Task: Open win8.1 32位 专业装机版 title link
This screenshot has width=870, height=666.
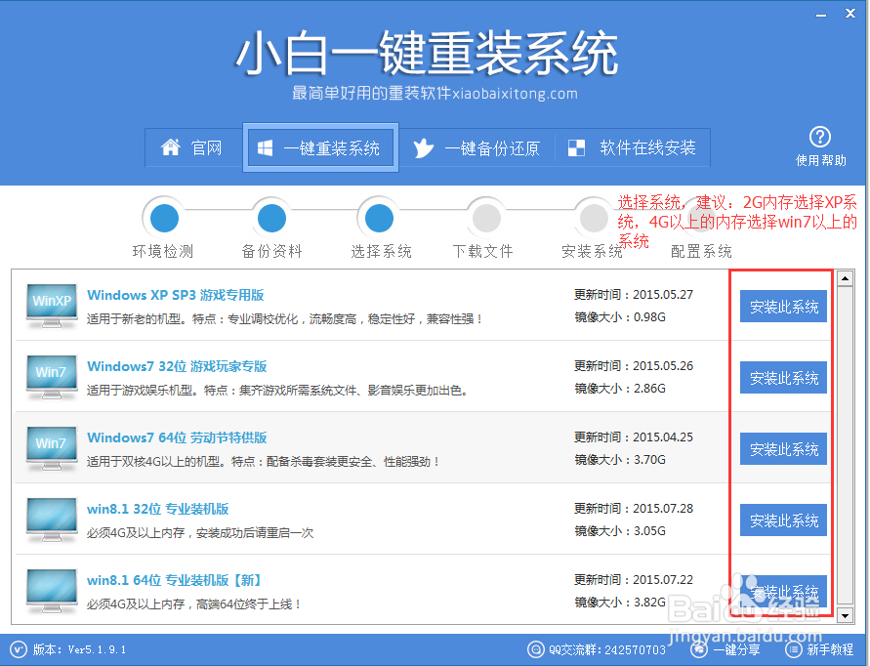Action: click(x=158, y=509)
